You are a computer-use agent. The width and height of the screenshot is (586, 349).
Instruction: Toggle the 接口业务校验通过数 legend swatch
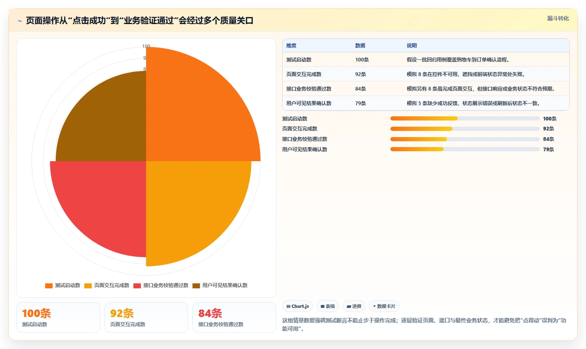click(x=137, y=285)
